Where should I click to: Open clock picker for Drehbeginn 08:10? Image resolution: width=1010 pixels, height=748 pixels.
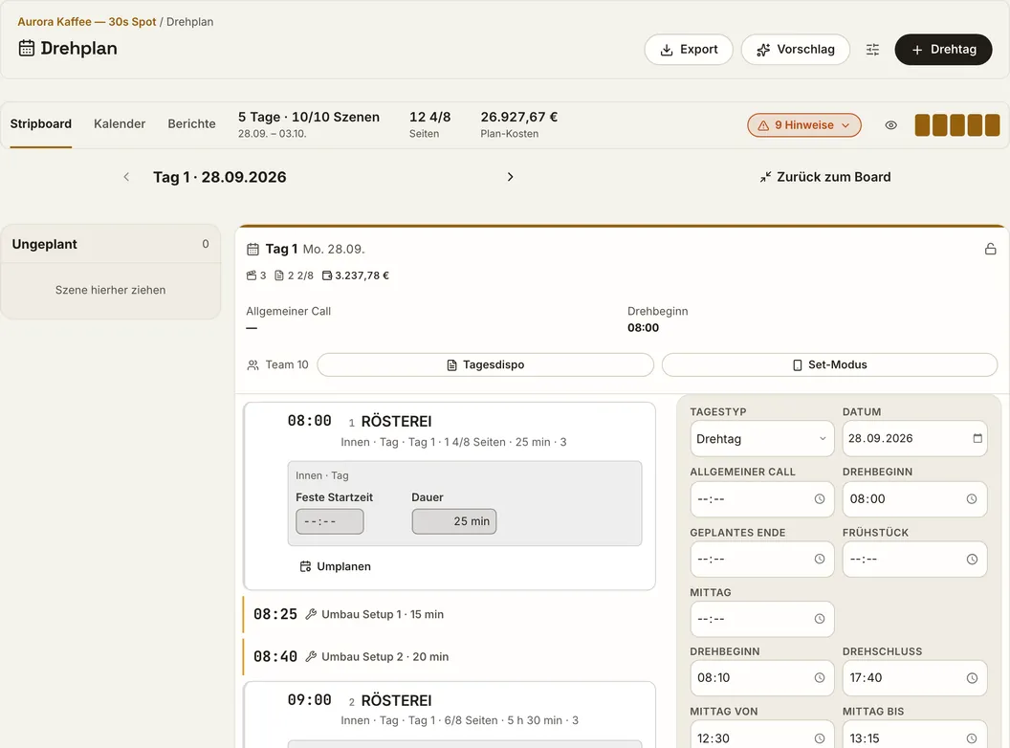point(820,678)
